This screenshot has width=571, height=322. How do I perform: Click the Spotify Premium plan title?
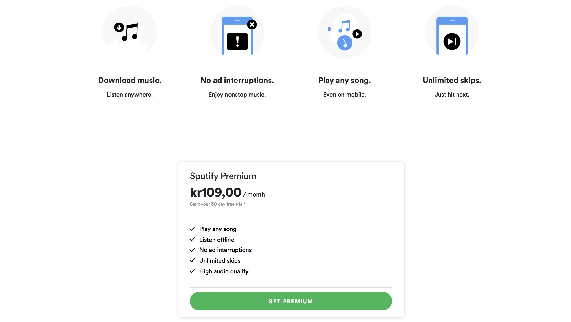pos(223,176)
